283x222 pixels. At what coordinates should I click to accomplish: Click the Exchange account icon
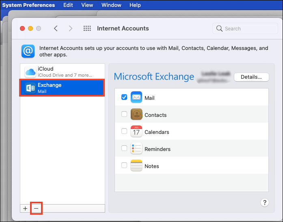pos(31,88)
